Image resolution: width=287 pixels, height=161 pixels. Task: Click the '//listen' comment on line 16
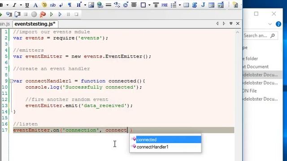(x=26, y=124)
